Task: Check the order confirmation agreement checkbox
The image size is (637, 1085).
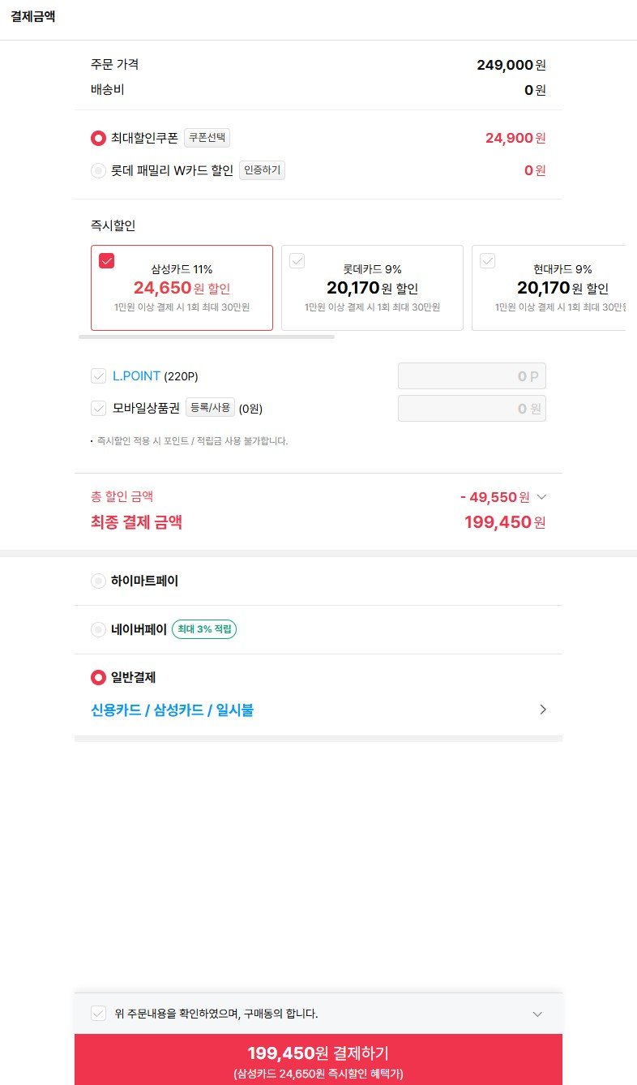Action: [99, 1014]
